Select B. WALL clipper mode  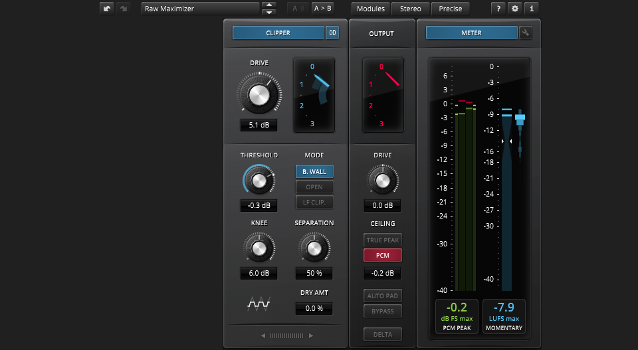click(x=314, y=171)
